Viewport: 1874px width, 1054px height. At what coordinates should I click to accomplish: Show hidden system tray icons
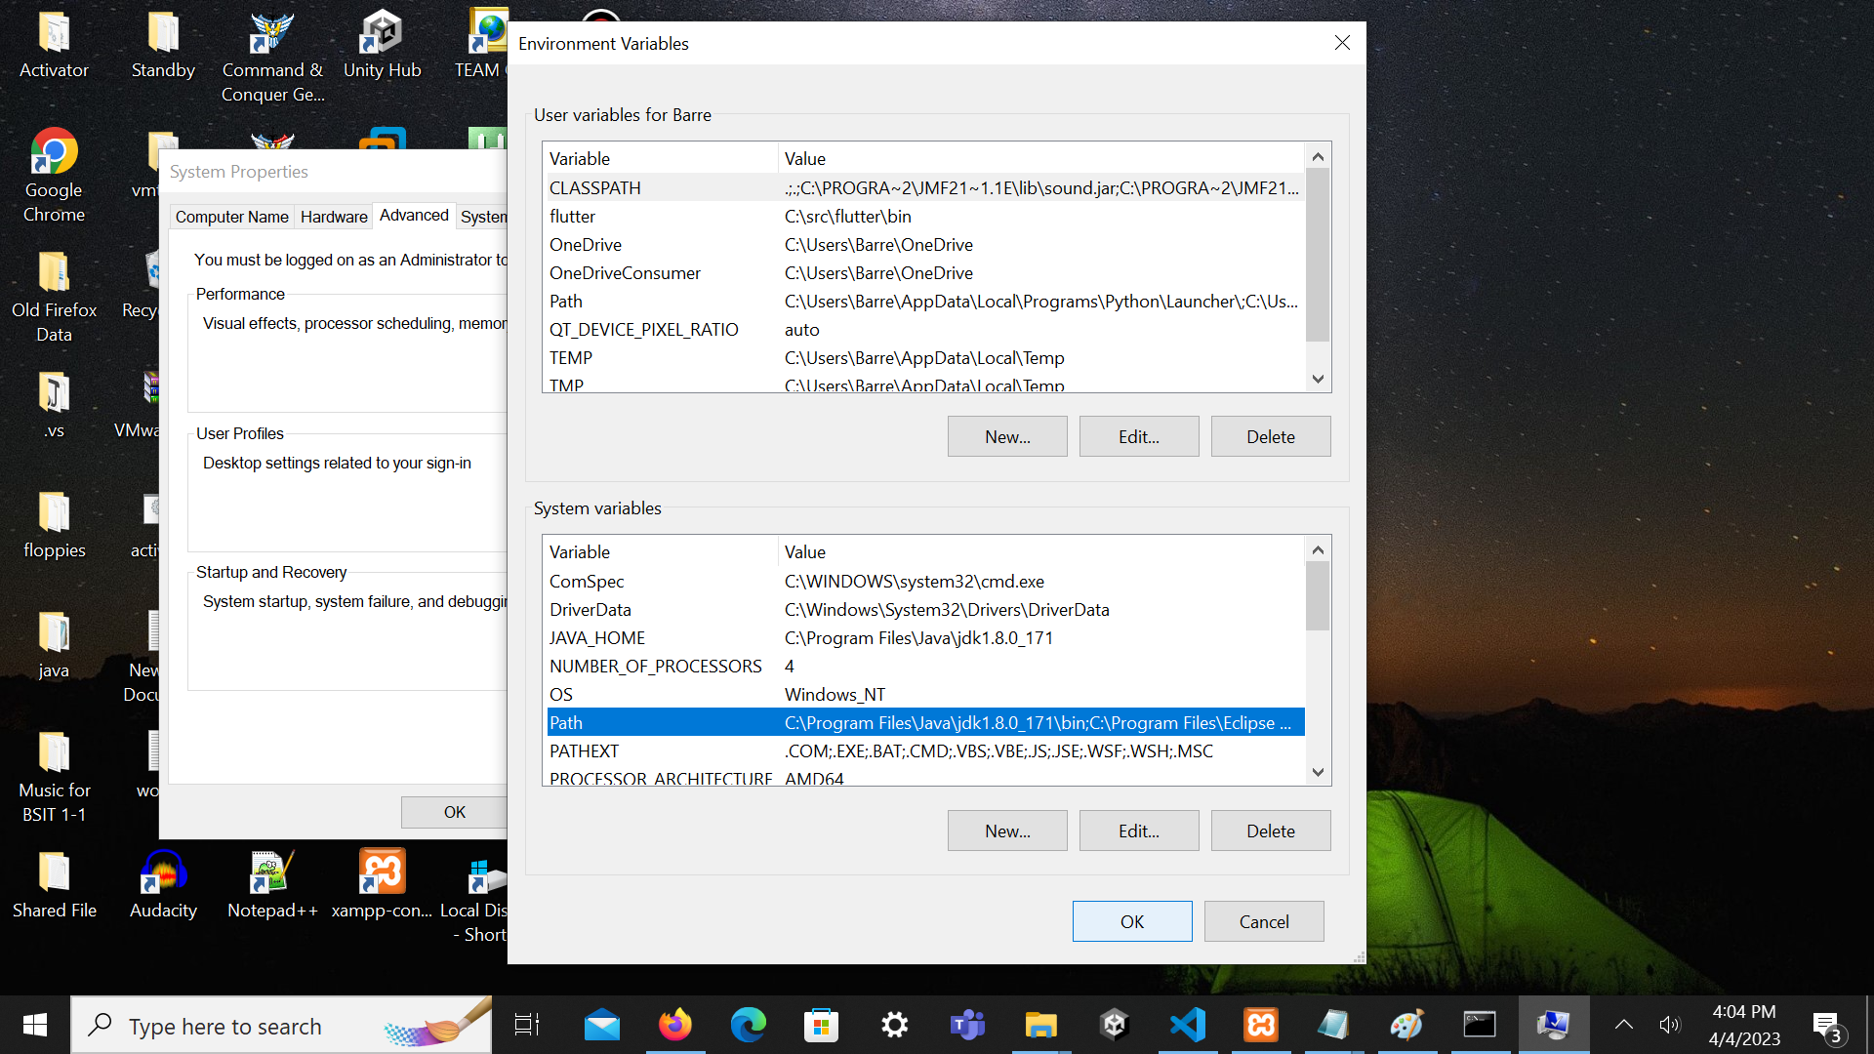click(1623, 1025)
